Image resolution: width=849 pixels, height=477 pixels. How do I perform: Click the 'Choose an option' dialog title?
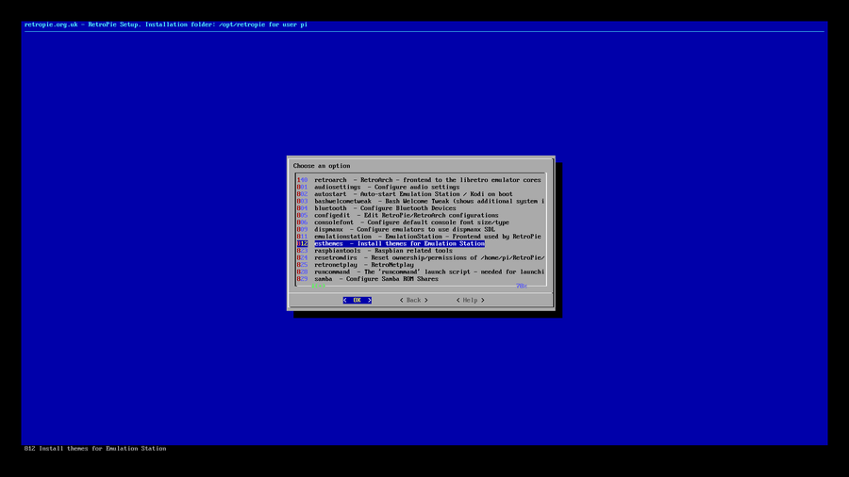pyautogui.click(x=322, y=166)
